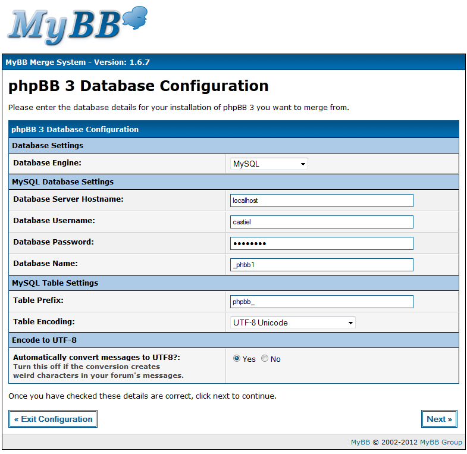Click the 'Database Settings' section header
This screenshot has height=454, width=467.
tap(234, 145)
